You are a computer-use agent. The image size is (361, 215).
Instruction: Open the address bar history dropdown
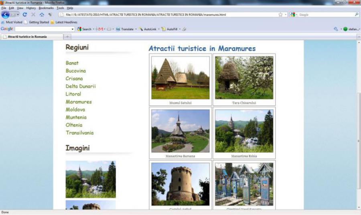coord(286,14)
